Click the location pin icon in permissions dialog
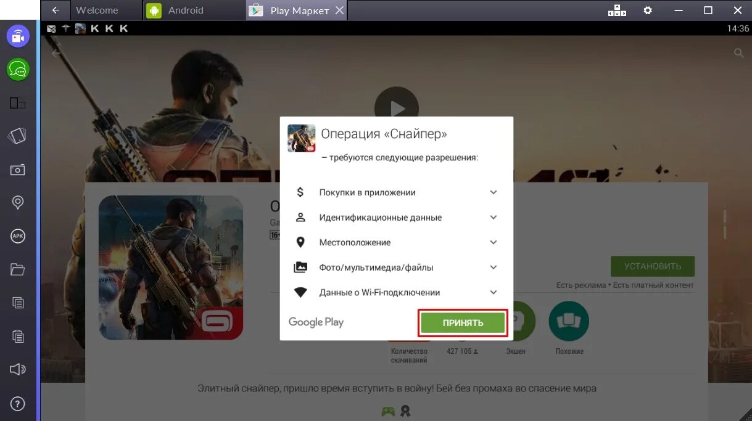 (x=300, y=242)
